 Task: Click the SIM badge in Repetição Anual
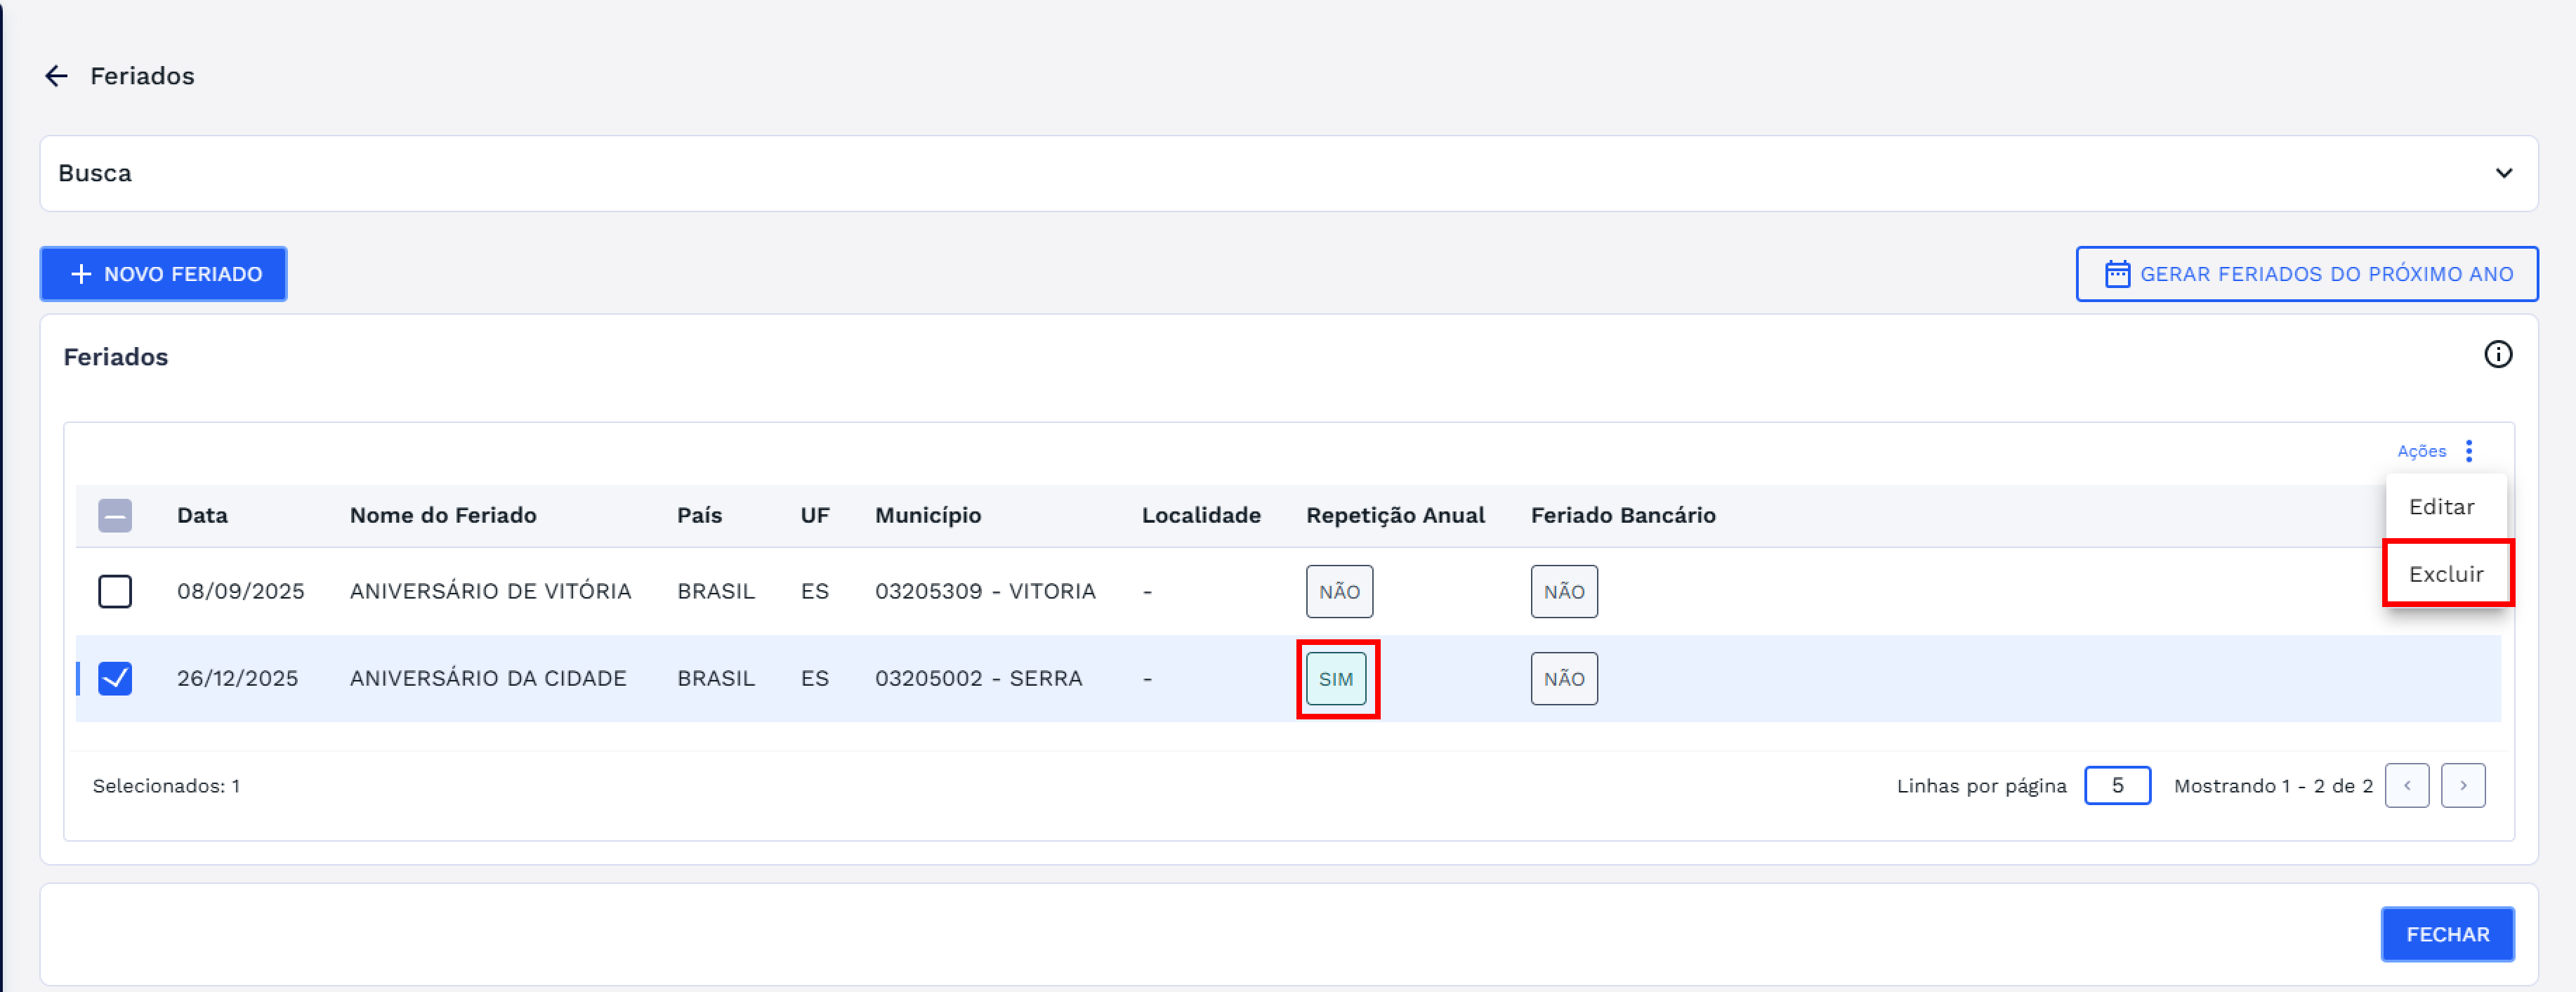(1336, 679)
